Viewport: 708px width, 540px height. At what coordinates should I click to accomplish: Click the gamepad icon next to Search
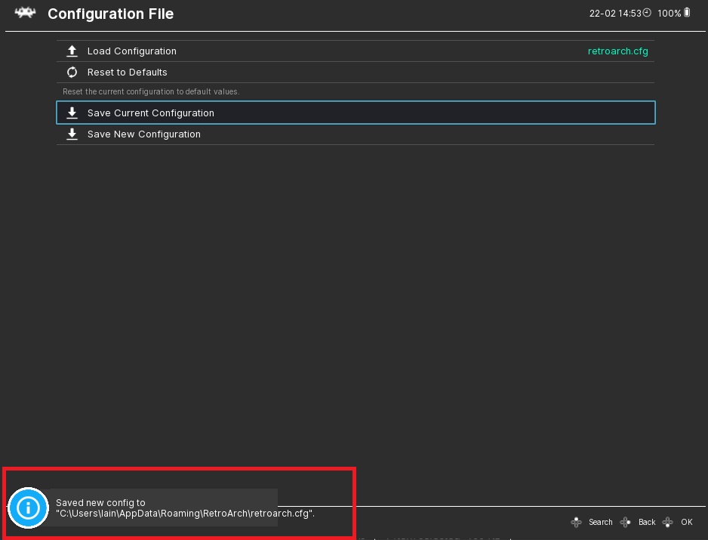click(576, 523)
